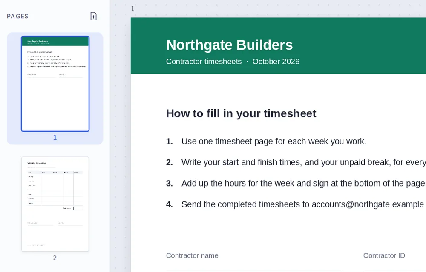Click step 1 Use one timesheet page
Screen dimensions: 426x272
coord(266,142)
